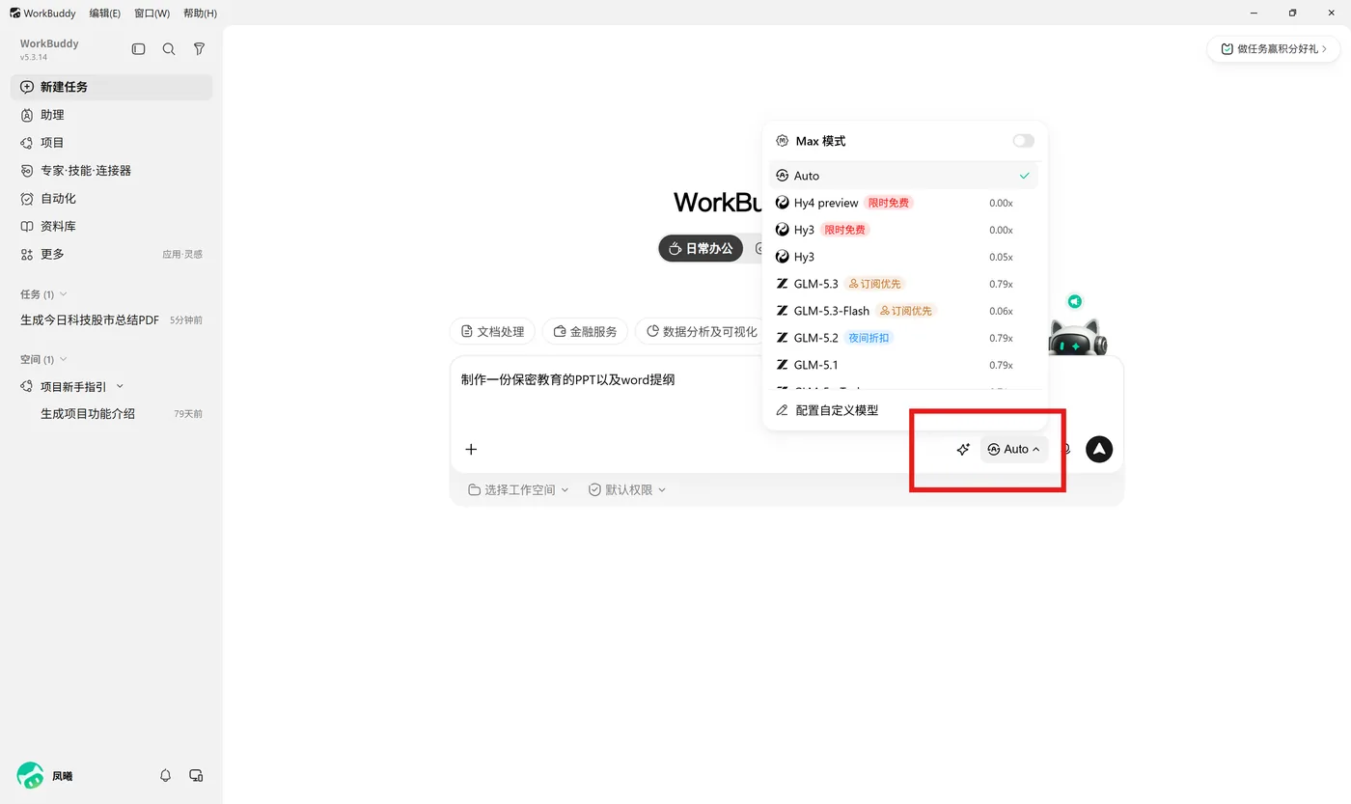1351x804 pixels.
Task: Click 做任务赢积分好礼 button
Action: point(1273,48)
